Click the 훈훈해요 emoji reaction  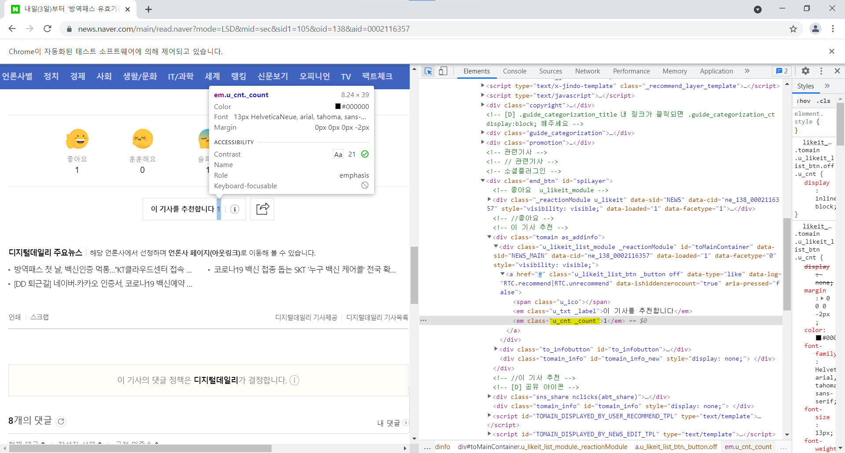point(143,139)
